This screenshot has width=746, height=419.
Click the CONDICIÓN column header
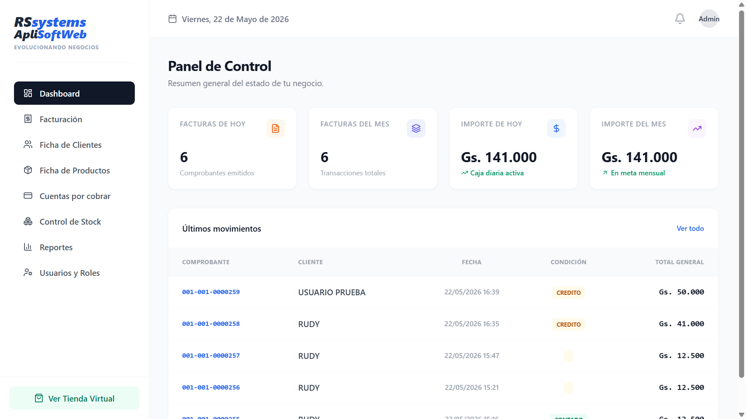tap(568, 262)
